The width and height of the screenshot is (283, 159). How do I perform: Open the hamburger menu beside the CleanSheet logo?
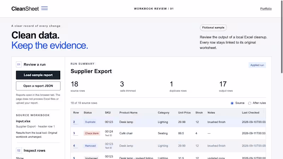tap(45, 8)
